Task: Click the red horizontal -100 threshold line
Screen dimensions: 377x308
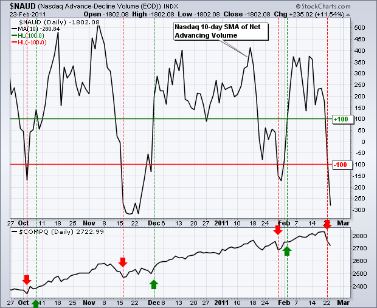Action: [171, 165]
